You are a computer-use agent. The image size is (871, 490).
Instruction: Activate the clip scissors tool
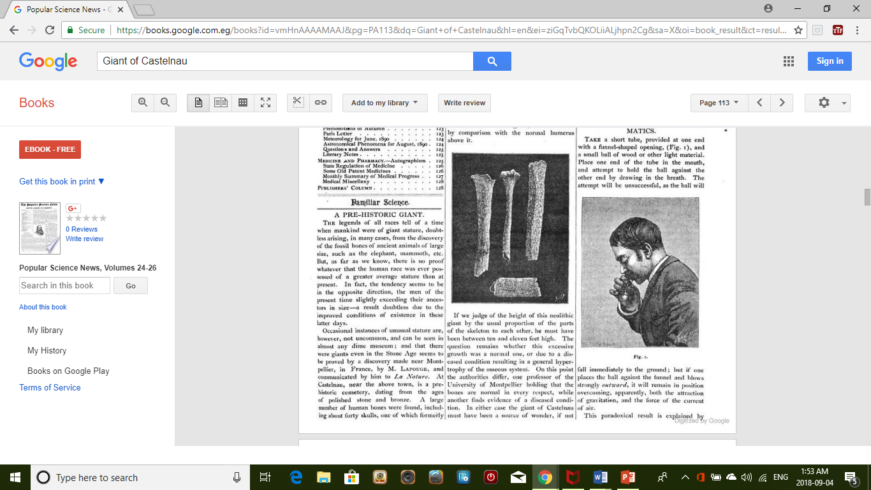click(298, 103)
